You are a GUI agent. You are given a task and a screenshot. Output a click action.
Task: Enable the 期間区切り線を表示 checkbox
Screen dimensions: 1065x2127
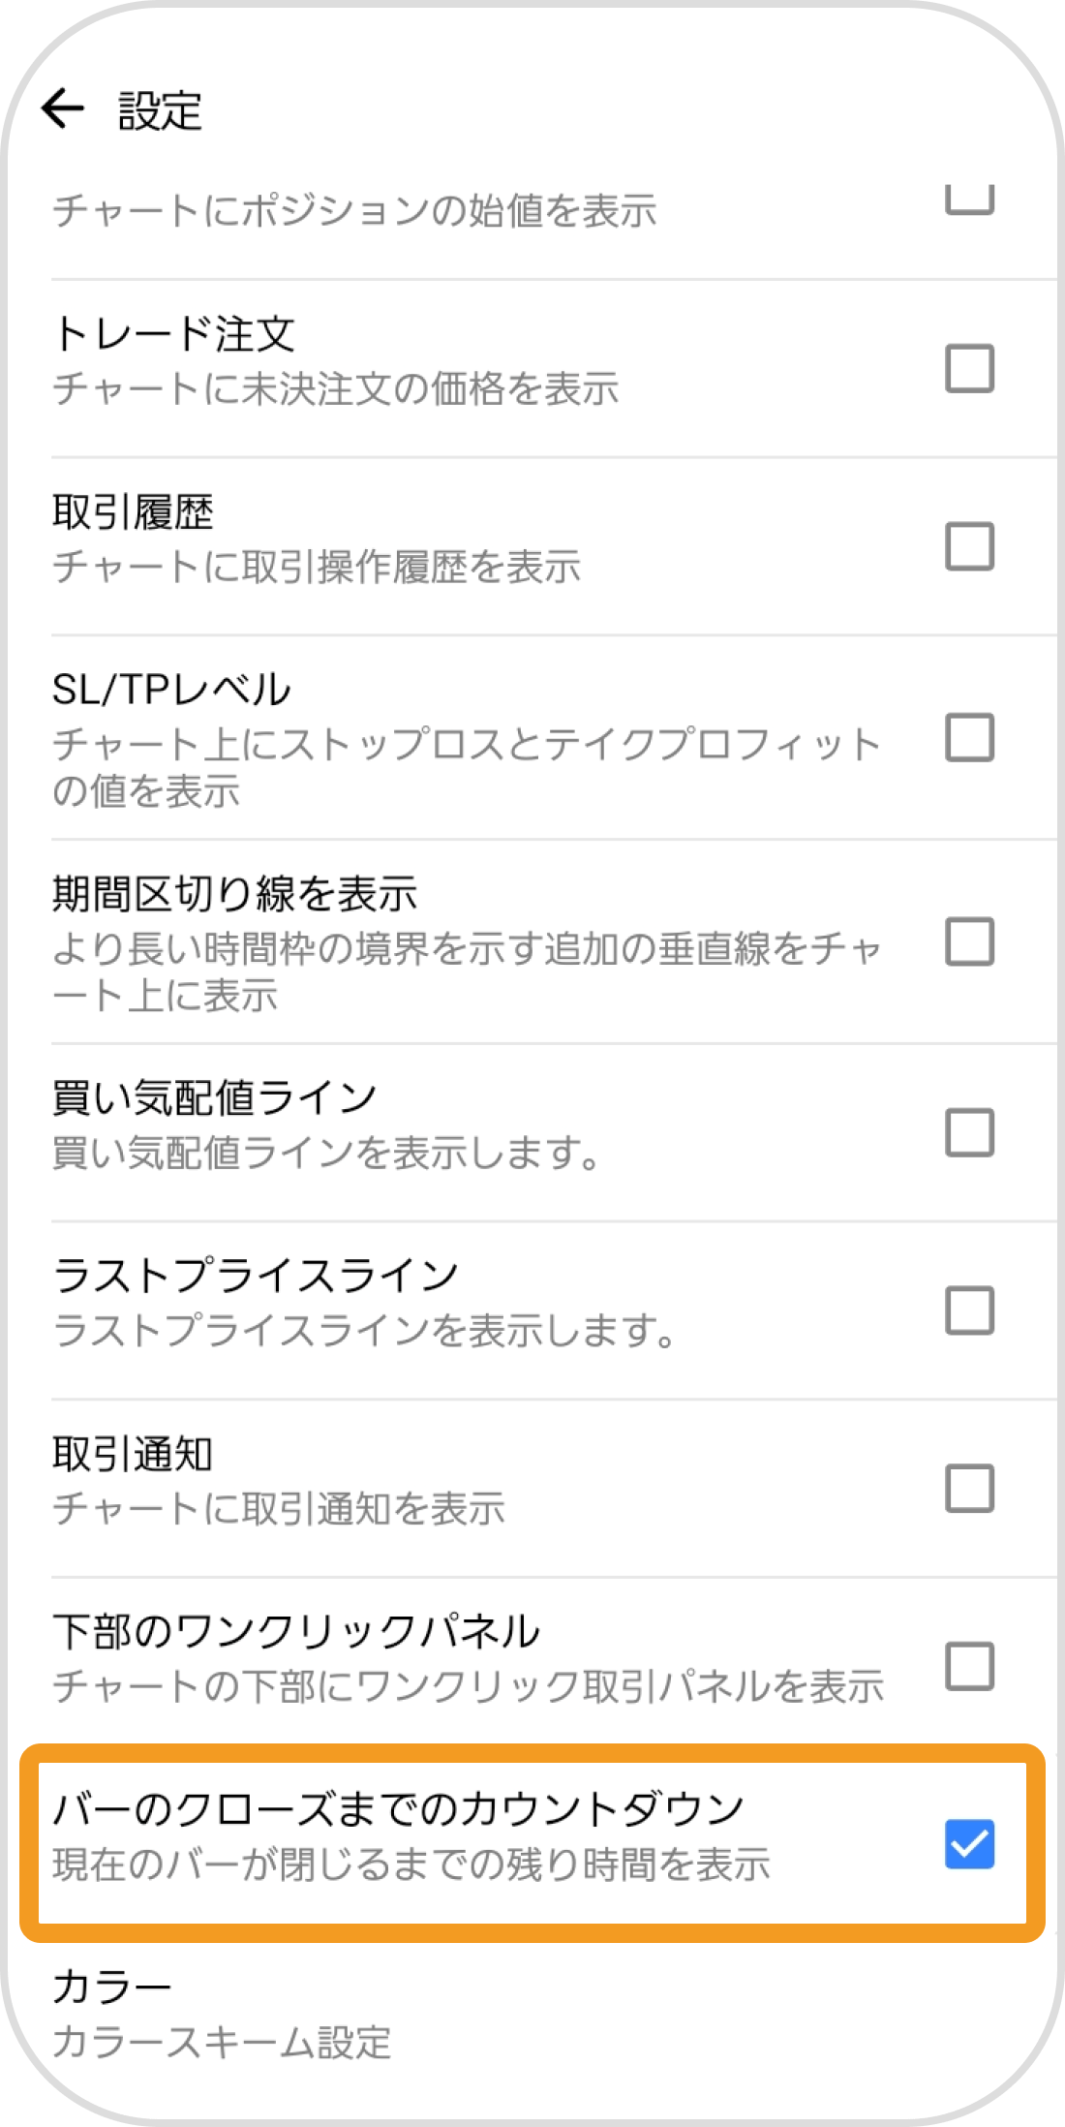(x=969, y=941)
